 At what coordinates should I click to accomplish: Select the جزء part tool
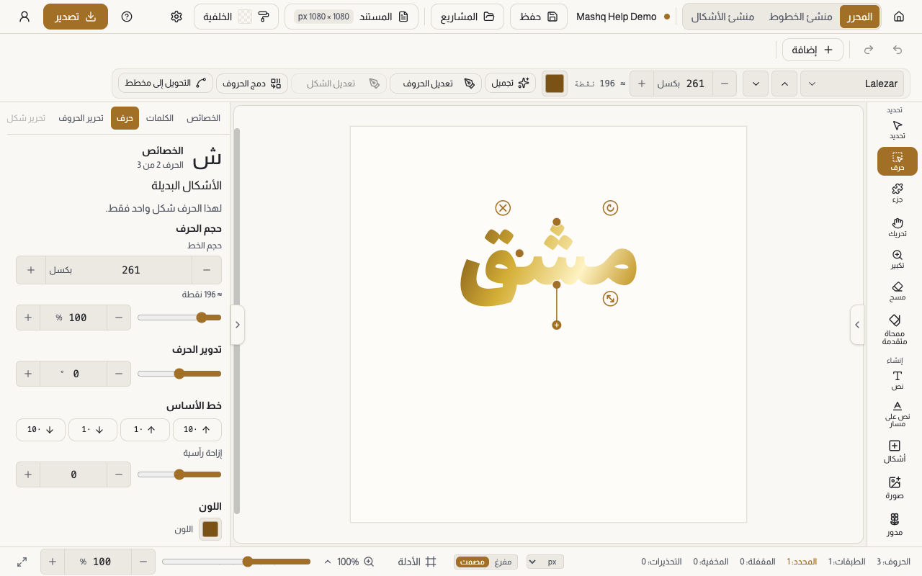click(x=897, y=193)
